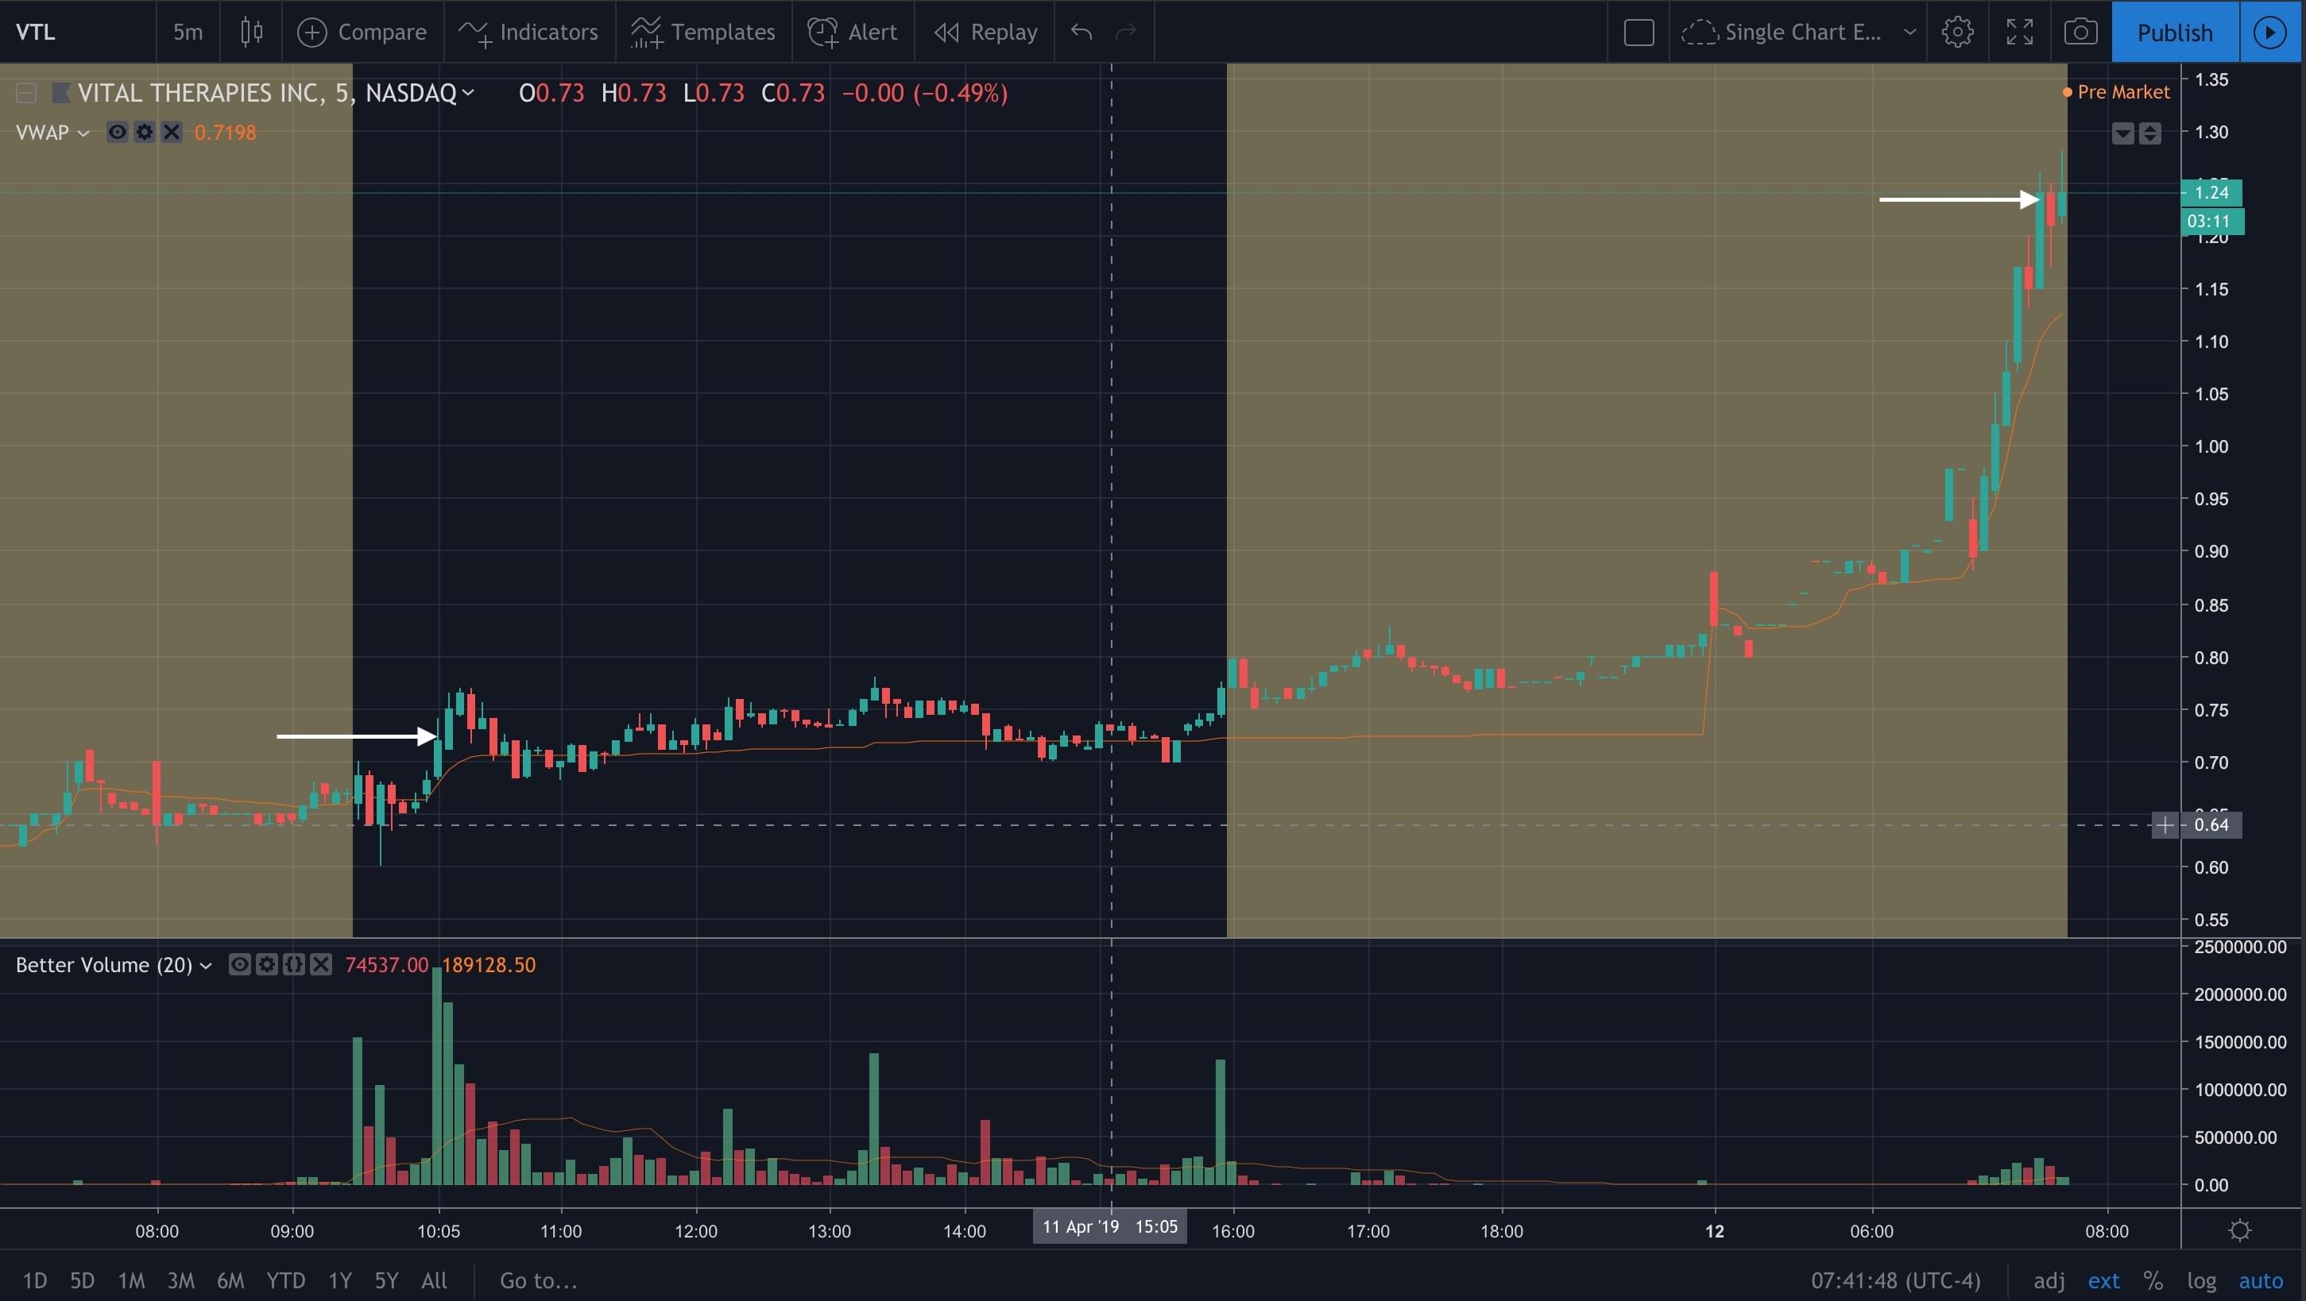Enter fullscreen mode via expand icon

tap(2020, 33)
